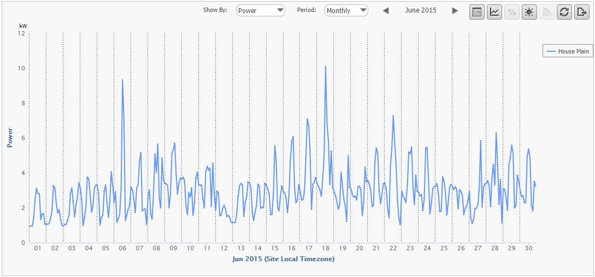Go to previous month arrow
This screenshot has width=595, height=277.
(386, 11)
